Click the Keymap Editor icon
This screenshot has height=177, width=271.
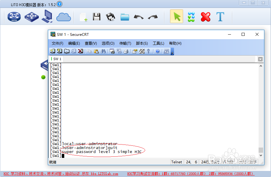[142, 51]
